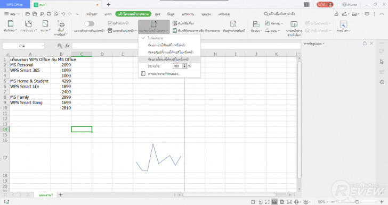Click the comment bubble icon in top right
388x205 pixels.
pyautogui.click(x=367, y=14)
